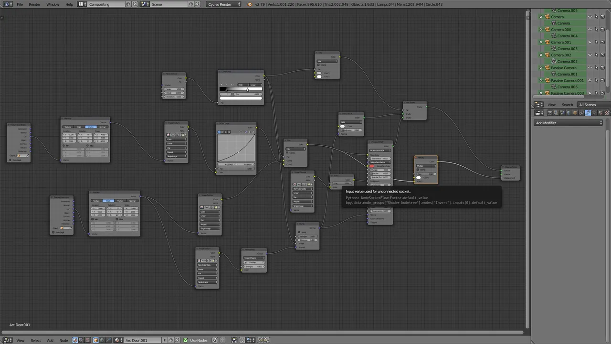Viewport: 611px width, 344px height.
Task: Open the node editor Node menu
Action: (63, 340)
